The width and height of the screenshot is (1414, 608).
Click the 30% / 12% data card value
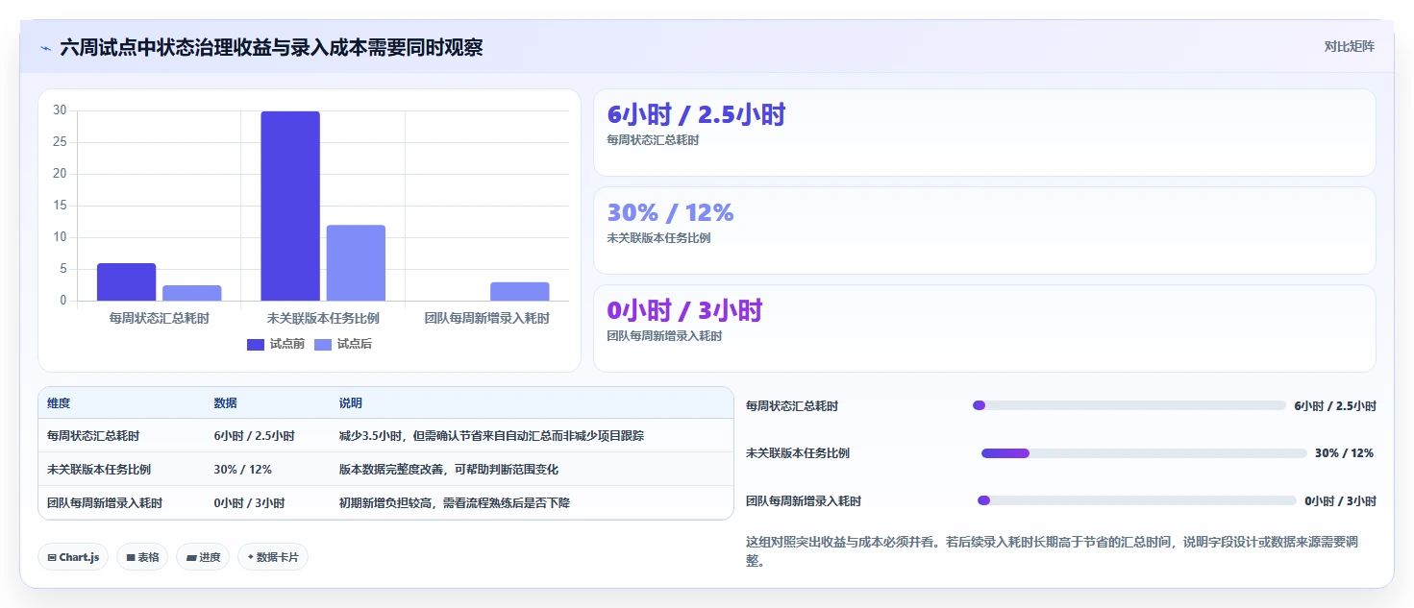[x=671, y=212]
